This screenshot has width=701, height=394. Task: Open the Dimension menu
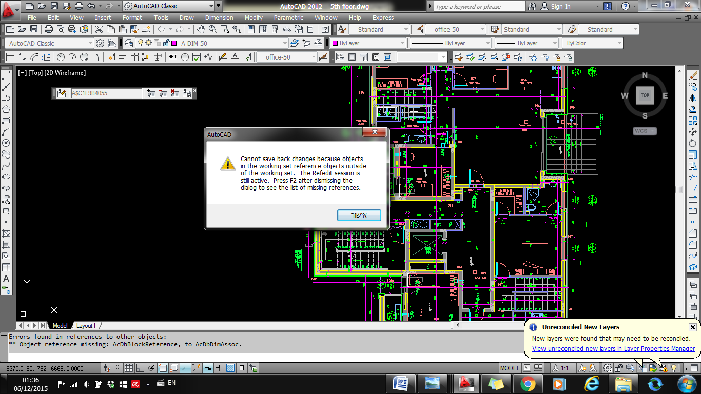click(219, 17)
